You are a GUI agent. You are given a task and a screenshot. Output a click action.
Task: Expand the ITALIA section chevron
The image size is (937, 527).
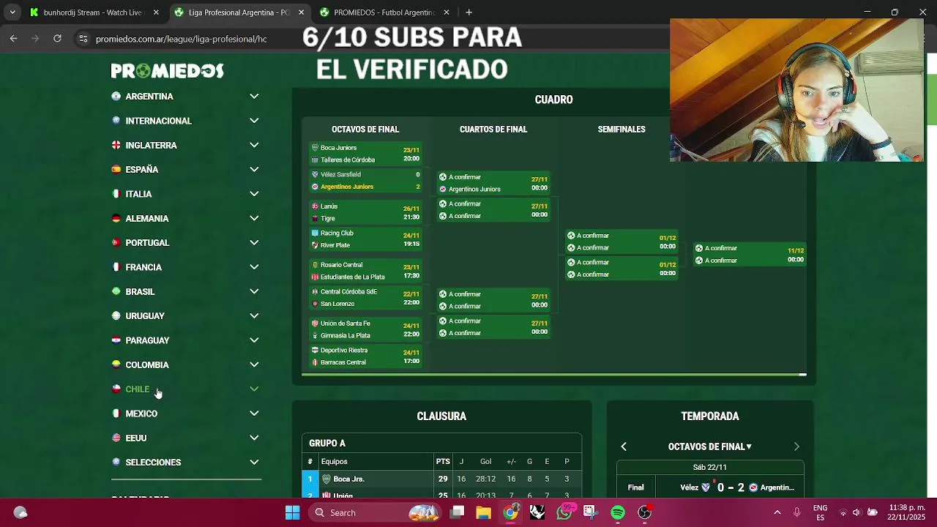[254, 194]
